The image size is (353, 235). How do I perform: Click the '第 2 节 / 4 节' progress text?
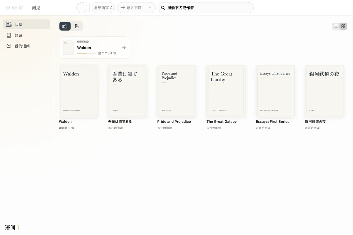107,53
